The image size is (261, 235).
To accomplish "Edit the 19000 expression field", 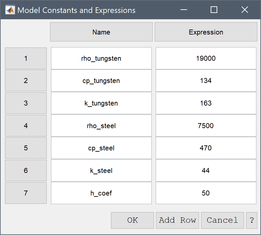I will (x=206, y=58).
